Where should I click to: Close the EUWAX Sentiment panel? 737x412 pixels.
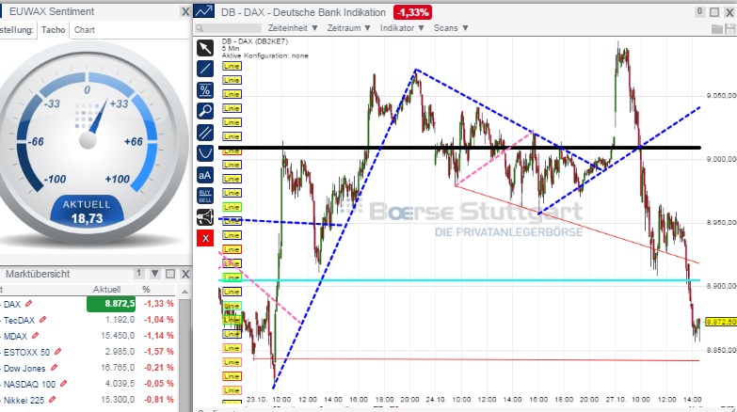185,11
